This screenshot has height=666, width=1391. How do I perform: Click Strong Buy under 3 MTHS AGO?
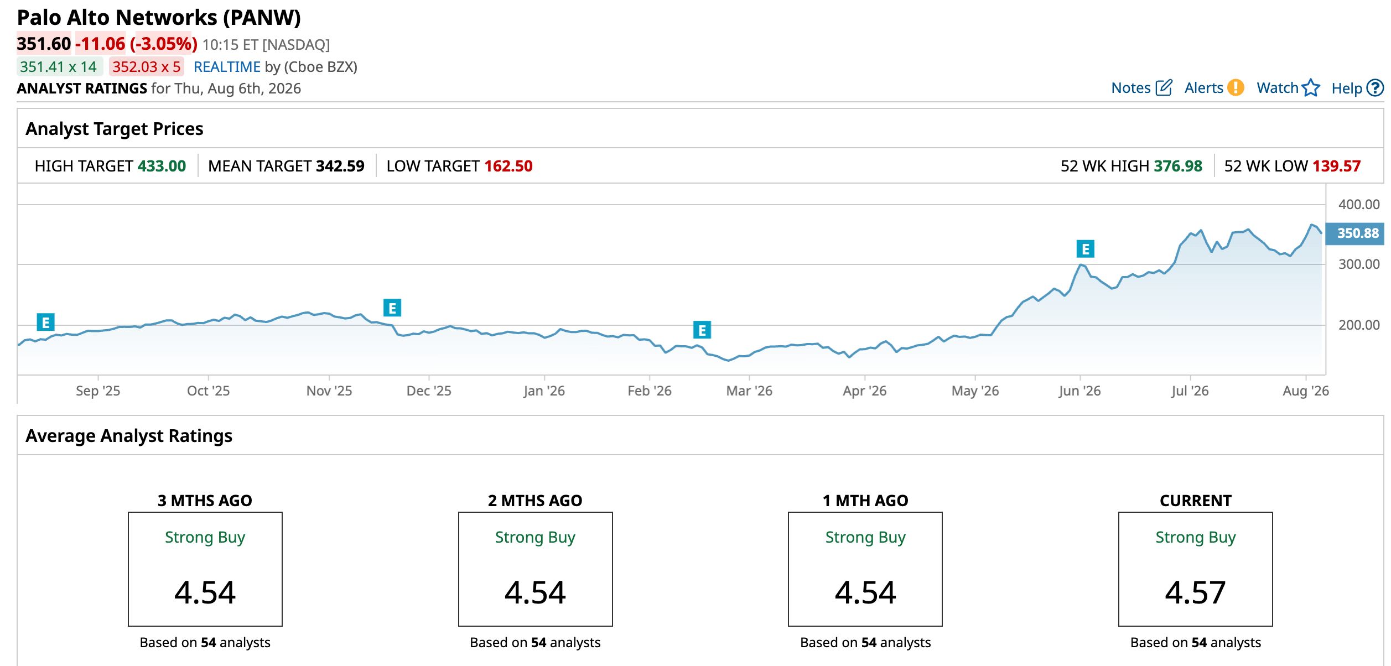pos(205,538)
